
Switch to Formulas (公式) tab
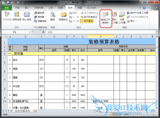pyautogui.click(x=51, y=8)
